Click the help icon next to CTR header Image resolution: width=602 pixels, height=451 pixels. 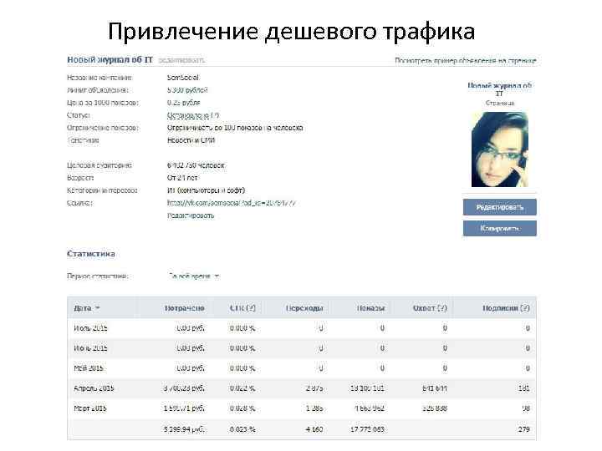[251, 308]
